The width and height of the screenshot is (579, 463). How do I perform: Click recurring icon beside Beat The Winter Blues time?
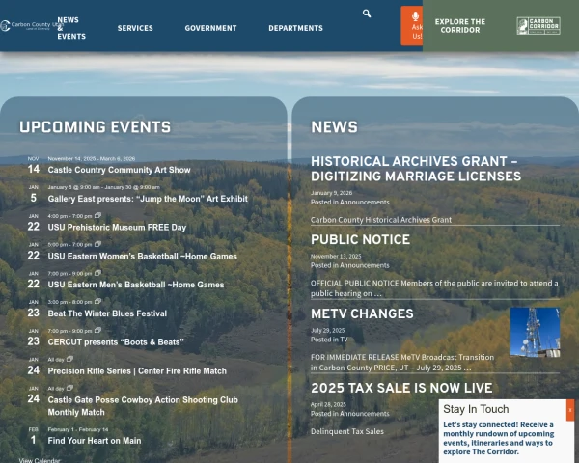(x=97, y=302)
